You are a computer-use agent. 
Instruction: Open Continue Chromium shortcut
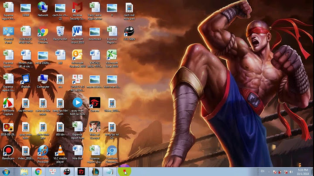(x=112, y=154)
